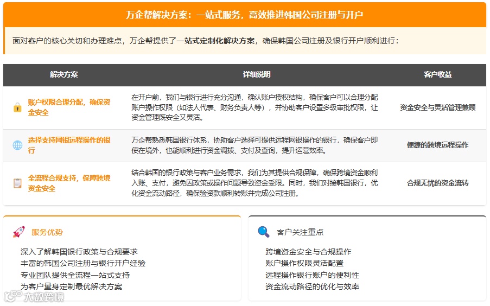Click the 服务优势 card title

(x=47, y=232)
